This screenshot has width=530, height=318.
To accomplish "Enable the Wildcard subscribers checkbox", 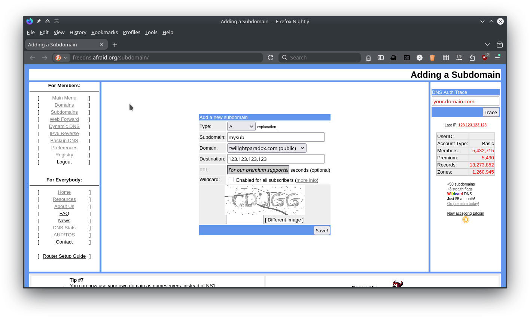I will (x=231, y=179).
